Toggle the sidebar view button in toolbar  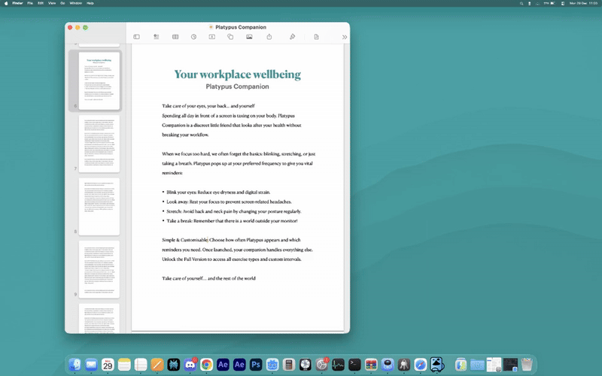point(136,37)
